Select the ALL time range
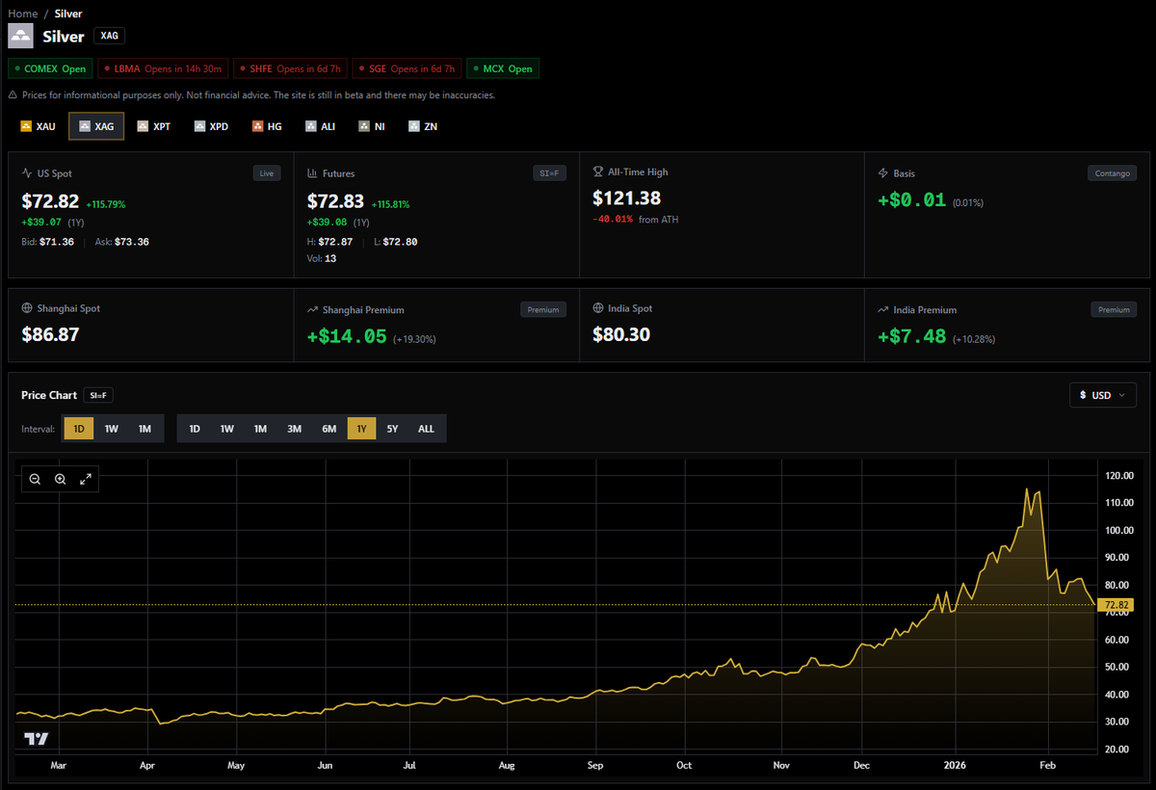This screenshot has width=1156, height=790. click(x=426, y=429)
